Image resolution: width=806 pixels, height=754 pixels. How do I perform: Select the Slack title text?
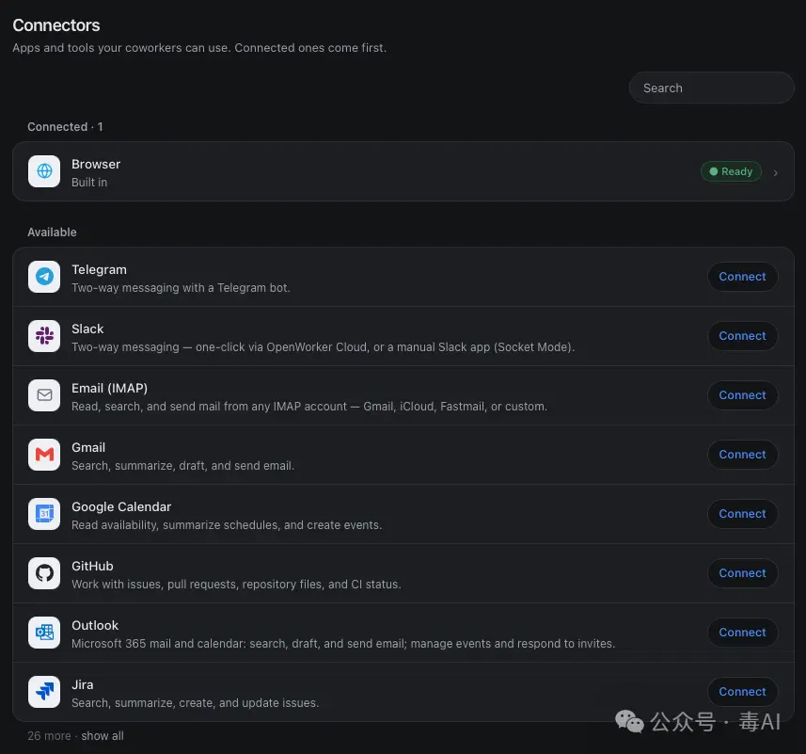[87, 329]
